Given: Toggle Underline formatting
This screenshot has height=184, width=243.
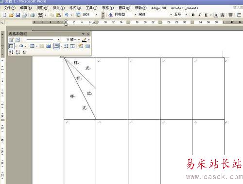Looking at the screenshot, I should (x=206, y=15).
